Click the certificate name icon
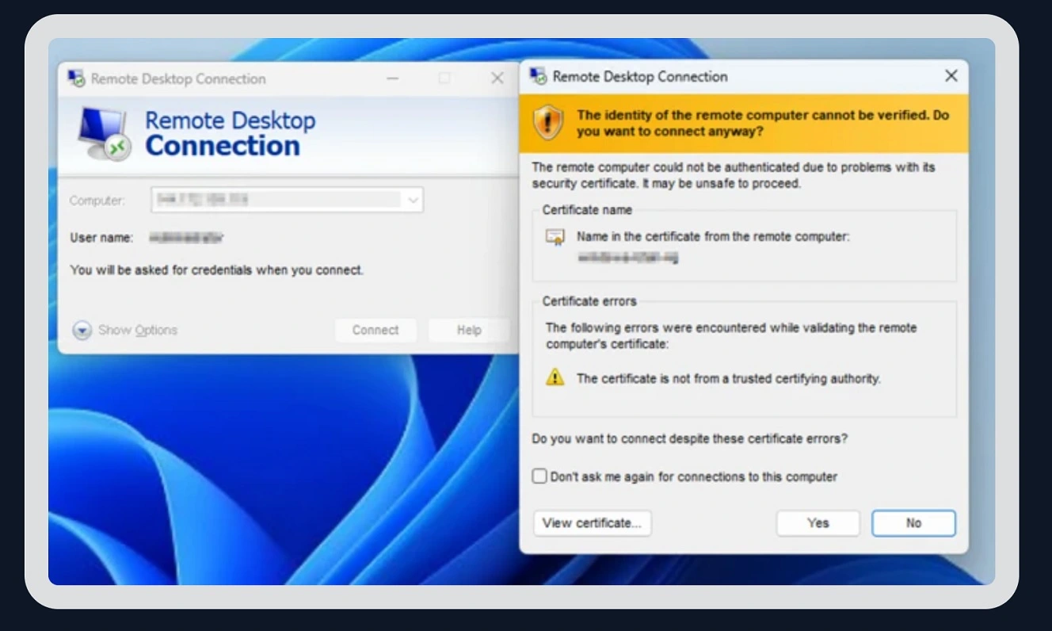Image resolution: width=1052 pixels, height=631 pixels. point(555,237)
